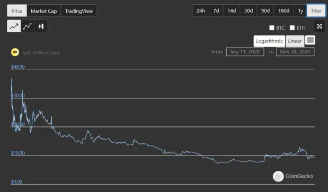Switch to the Price tab

point(17,11)
